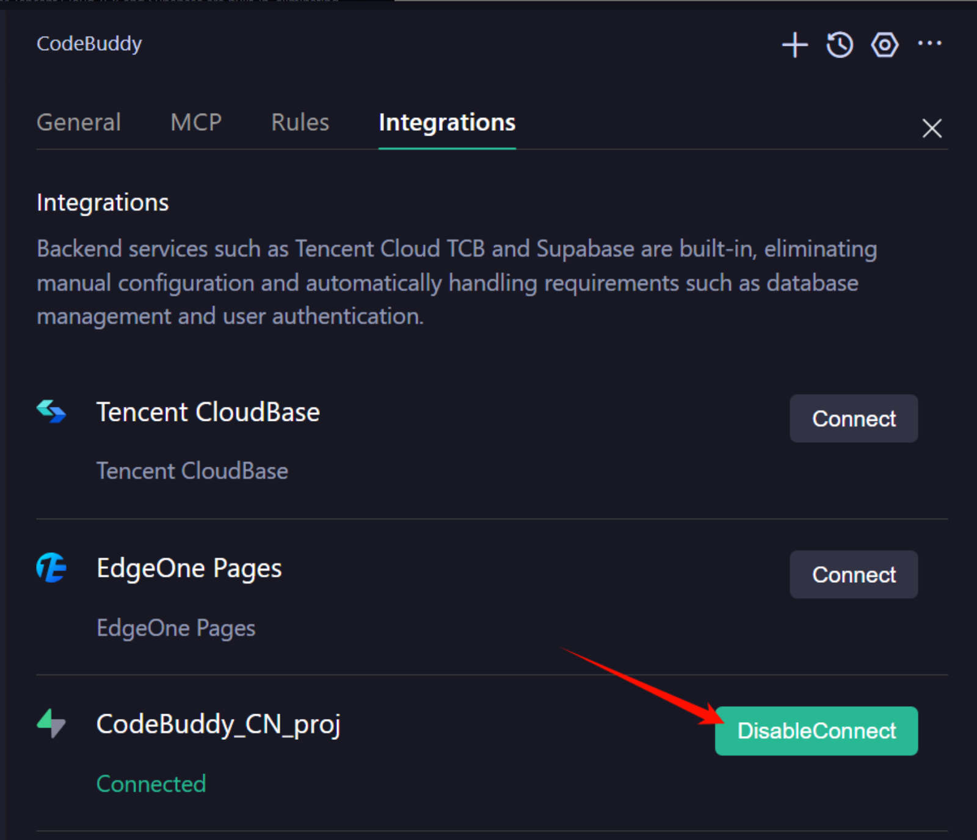Open the Rules tab
Screen dimensions: 977x840
click(300, 123)
